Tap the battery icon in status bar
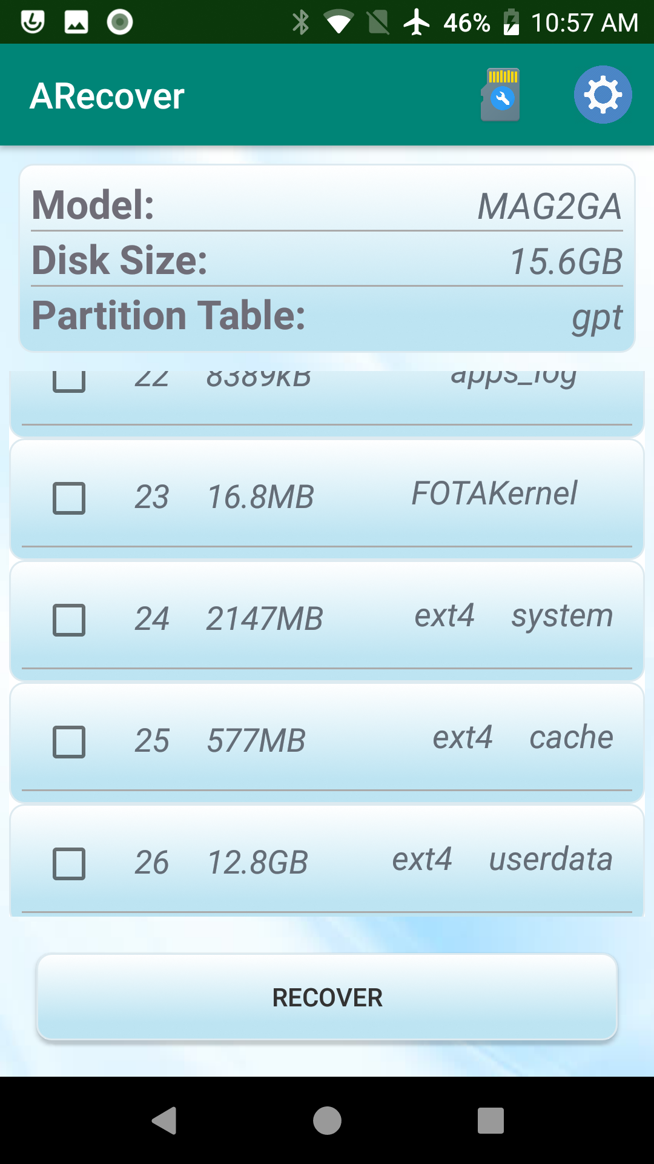 pyautogui.click(x=512, y=22)
